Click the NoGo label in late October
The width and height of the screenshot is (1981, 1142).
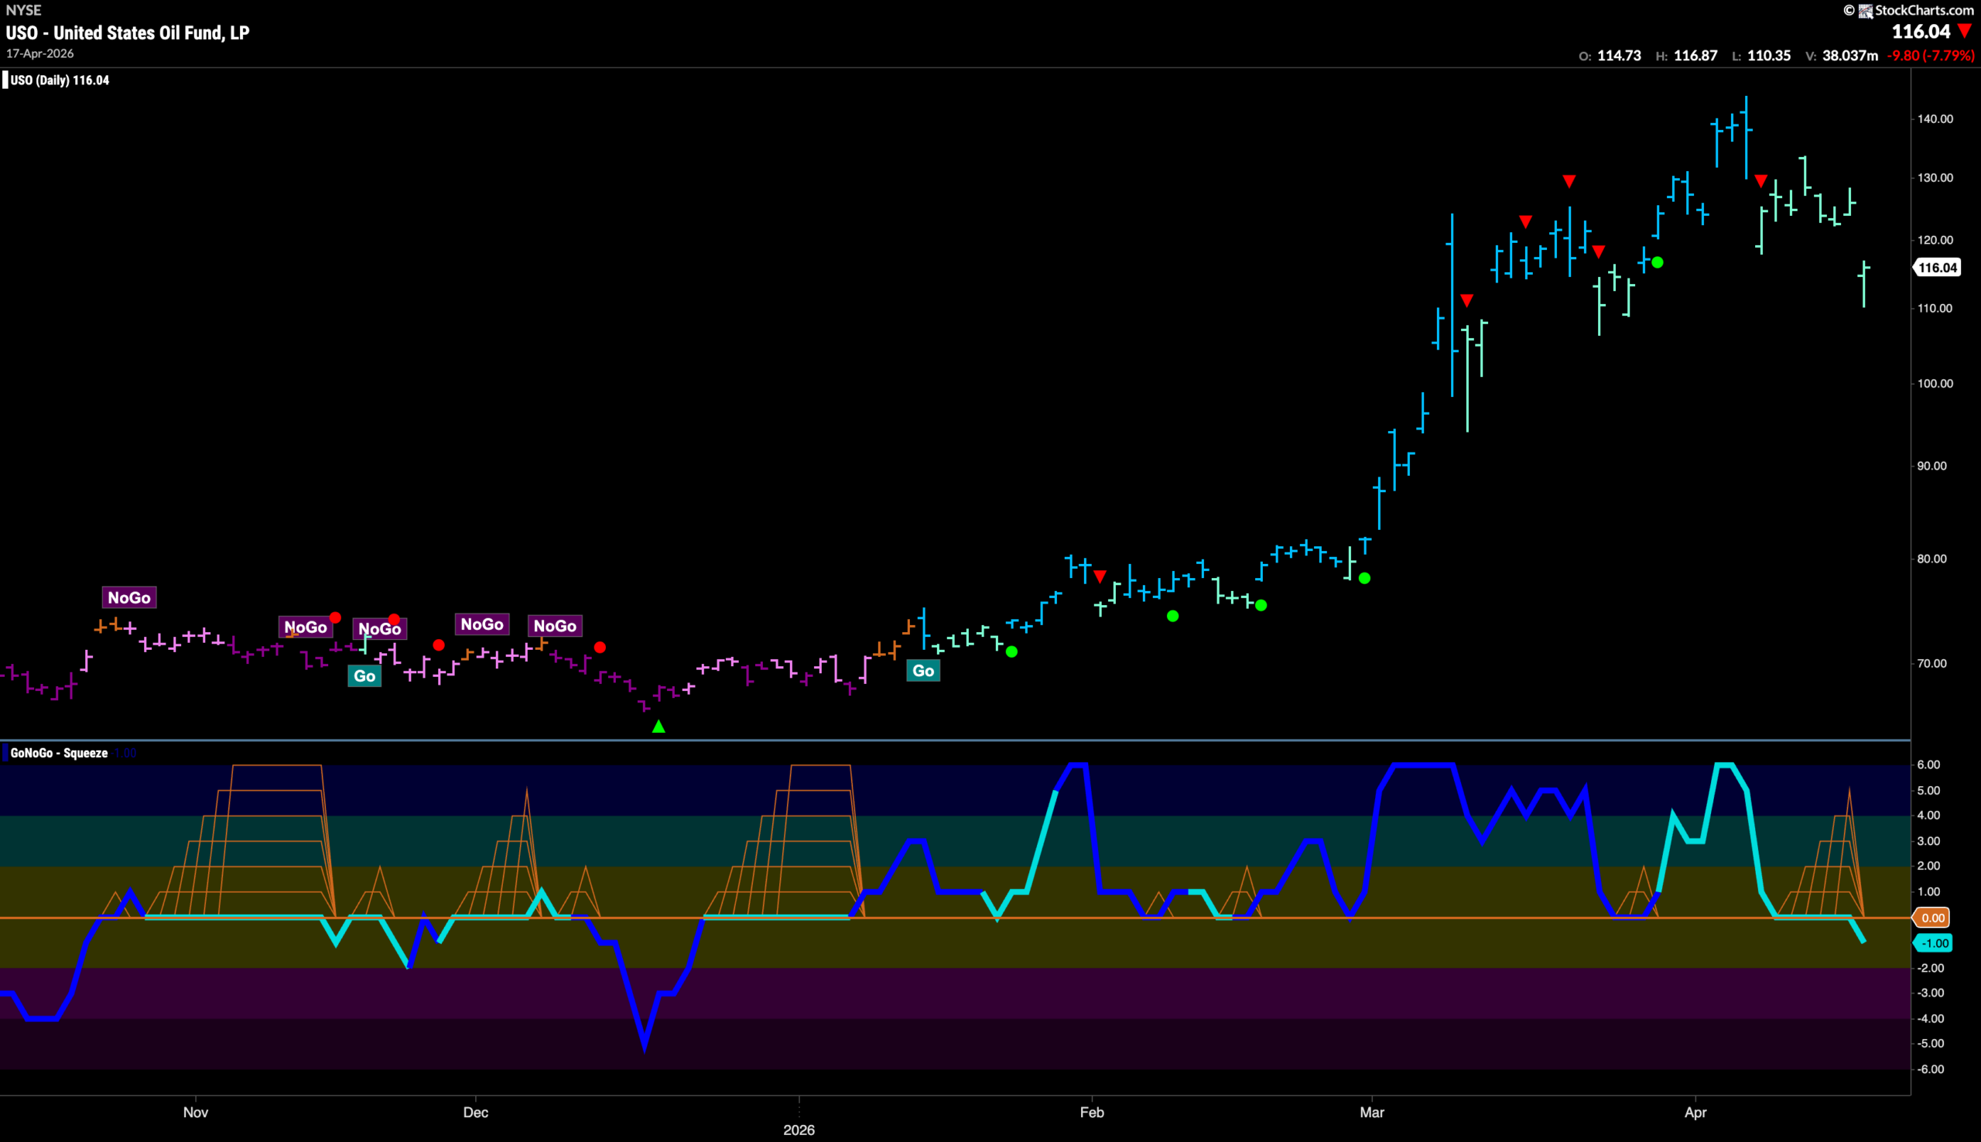(129, 597)
